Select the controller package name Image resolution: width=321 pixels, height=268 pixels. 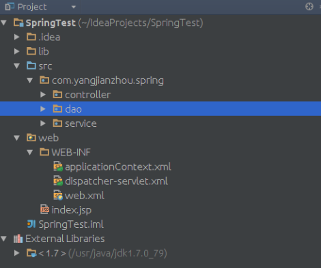tap(88, 95)
